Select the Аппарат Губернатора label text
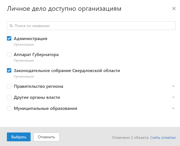The image size is (180, 146). (36, 55)
